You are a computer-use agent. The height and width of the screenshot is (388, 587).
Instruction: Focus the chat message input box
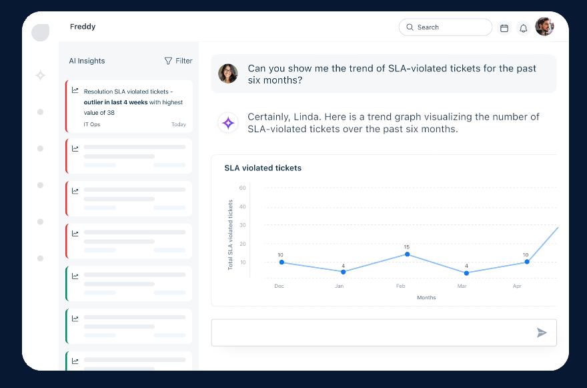click(x=384, y=333)
